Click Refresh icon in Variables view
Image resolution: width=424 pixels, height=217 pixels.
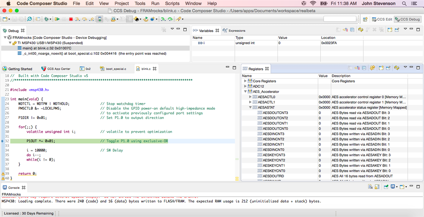pyautogui.click(x=361, y=30)
